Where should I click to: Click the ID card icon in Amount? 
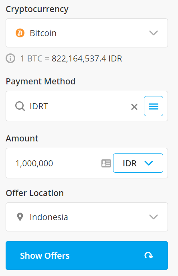point(106,164)
